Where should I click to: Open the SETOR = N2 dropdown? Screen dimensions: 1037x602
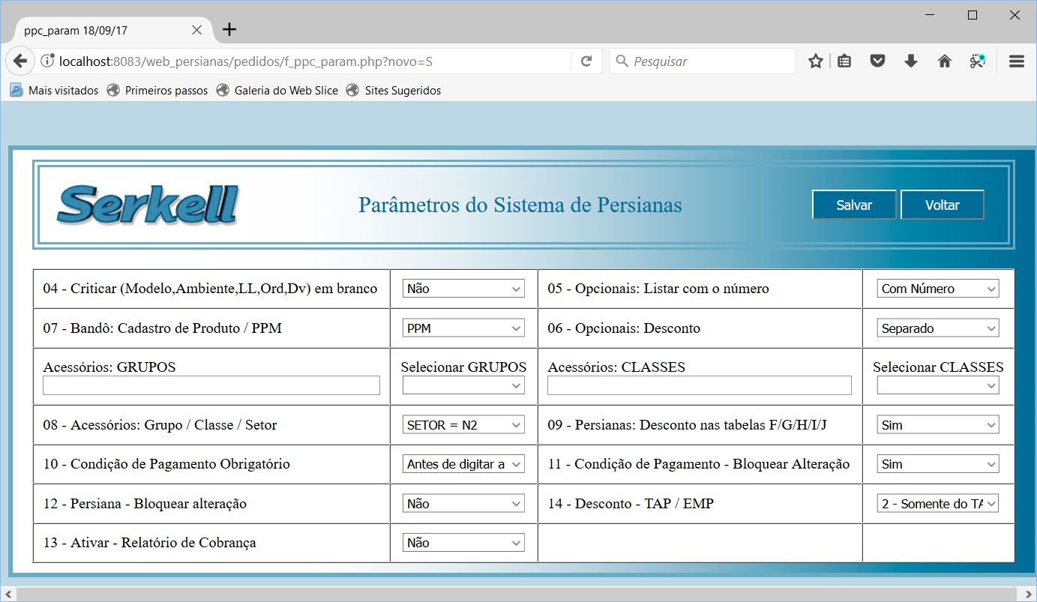coord(463,425)
